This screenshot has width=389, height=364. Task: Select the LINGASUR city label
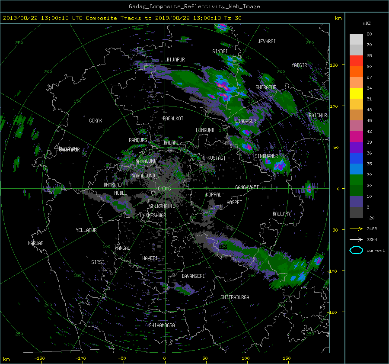[x=246, y=121]
